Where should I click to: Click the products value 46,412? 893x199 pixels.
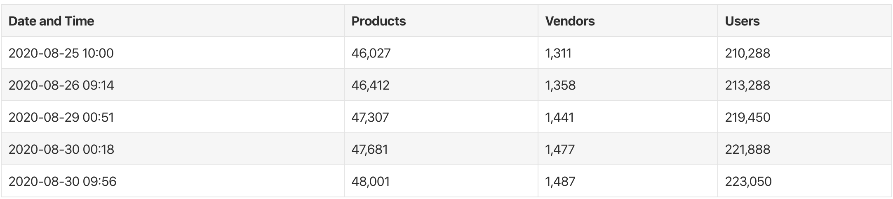pos(370,85)
